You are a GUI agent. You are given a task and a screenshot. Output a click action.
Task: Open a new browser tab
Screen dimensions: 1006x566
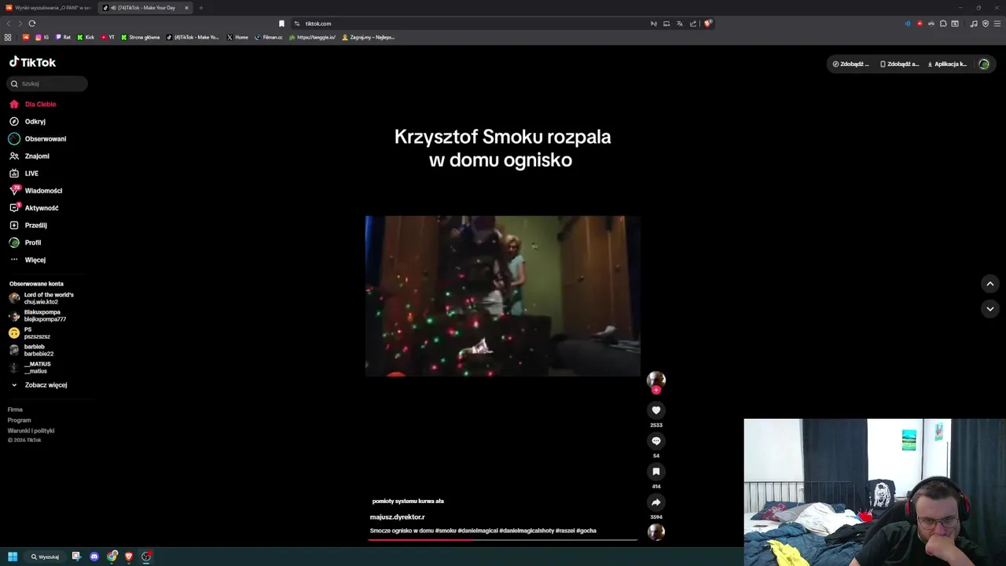[200, 8]
